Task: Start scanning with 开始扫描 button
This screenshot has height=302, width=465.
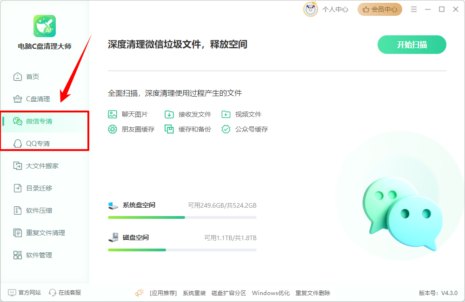Action: (x=412, y=45)
